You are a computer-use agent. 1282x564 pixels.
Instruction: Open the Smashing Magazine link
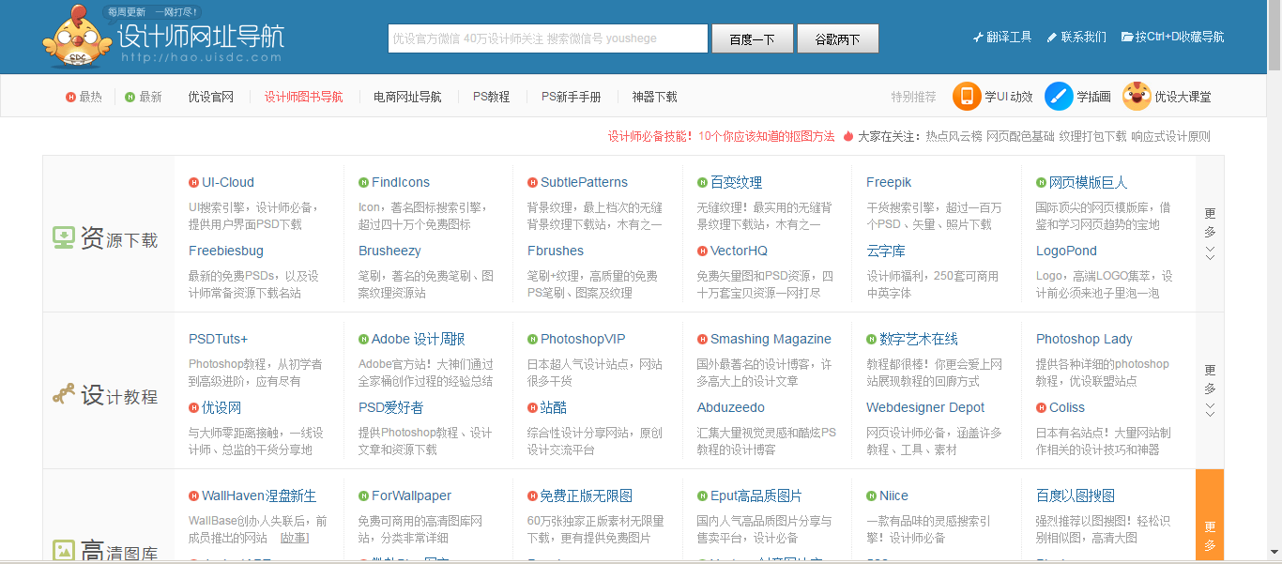click(x=771, y=339)
